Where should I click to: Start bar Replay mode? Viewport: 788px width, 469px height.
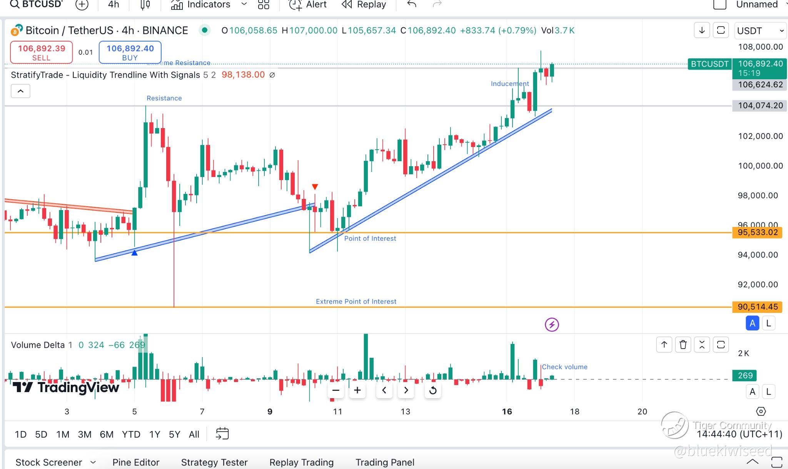364,5
